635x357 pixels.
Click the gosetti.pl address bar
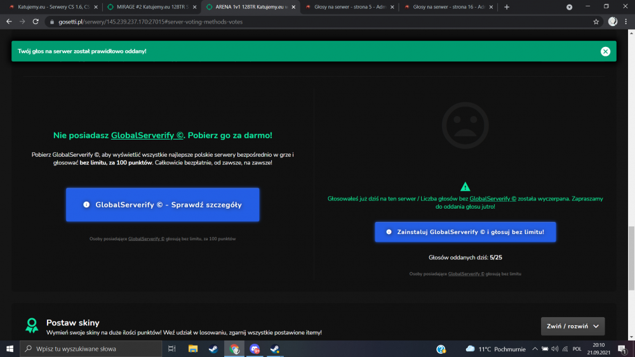(x=320, y=22)
